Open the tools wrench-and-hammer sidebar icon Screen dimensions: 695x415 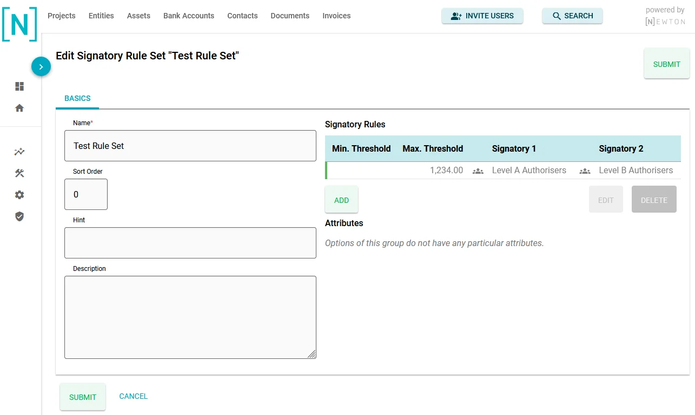(19, 173)
